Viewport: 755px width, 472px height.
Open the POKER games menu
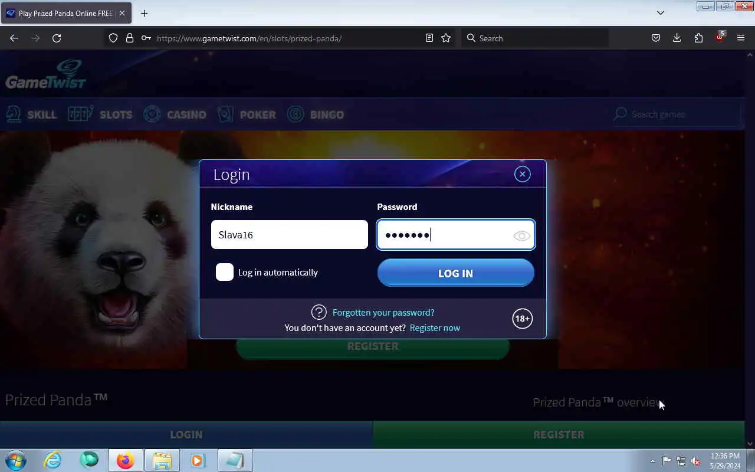tap(247, 114)
